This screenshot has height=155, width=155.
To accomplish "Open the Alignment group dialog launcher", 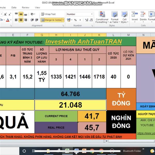I will point(63,26).
